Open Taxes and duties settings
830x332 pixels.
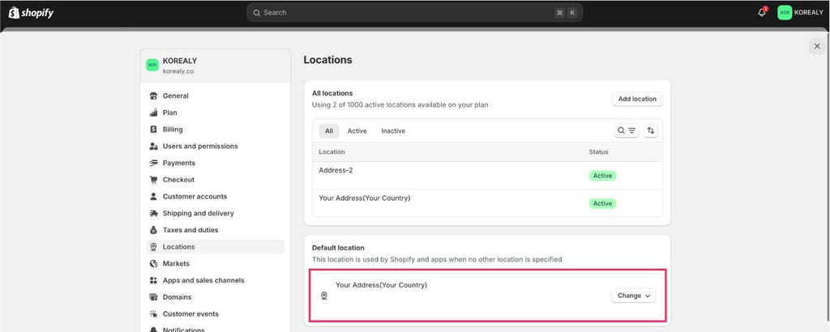pos(190,230)
